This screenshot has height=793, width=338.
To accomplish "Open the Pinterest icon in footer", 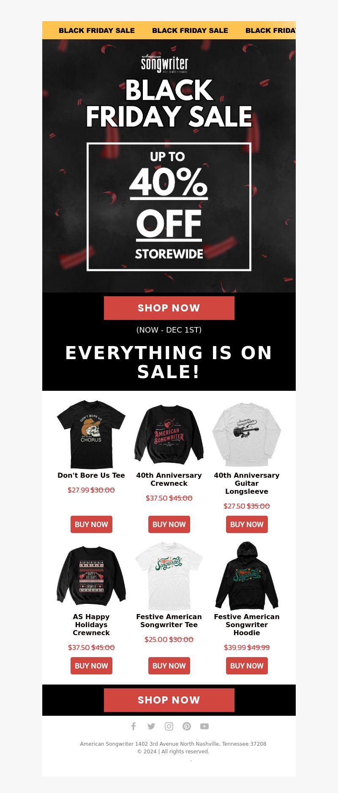I will coord(187,726).
